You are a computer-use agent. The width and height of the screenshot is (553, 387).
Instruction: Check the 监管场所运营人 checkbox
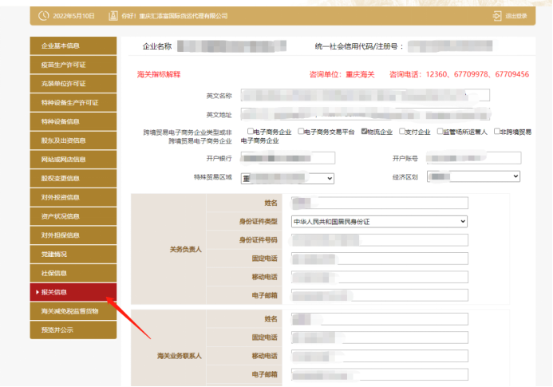click(440, 131)
